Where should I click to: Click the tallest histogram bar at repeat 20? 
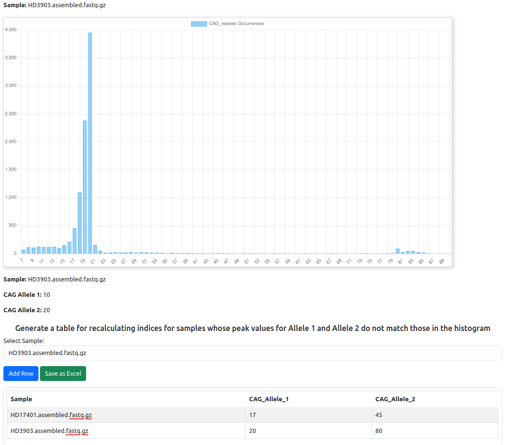(x=90, y=144)
